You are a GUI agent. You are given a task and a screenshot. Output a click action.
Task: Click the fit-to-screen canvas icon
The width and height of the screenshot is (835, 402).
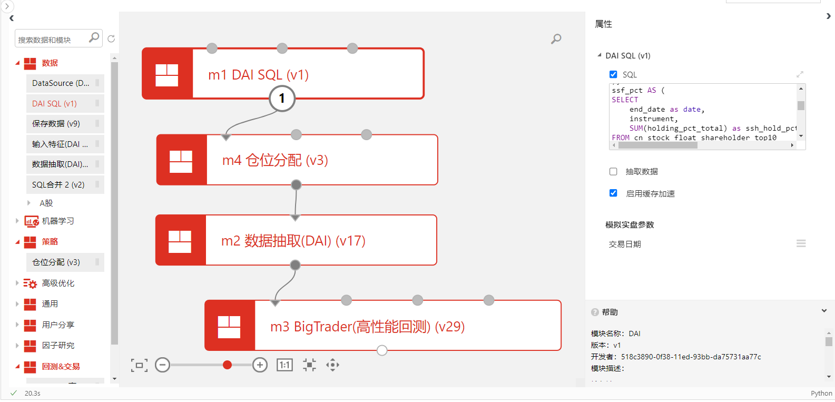139,365
